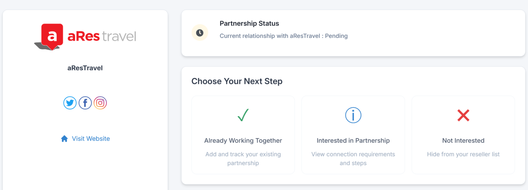Click 'Add and track your existing partnership' text
This screenshot has width=528, height=190.
tap(243, 159)
